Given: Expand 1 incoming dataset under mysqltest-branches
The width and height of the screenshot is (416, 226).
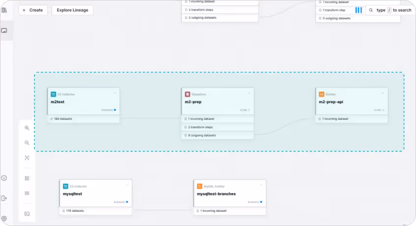Looking at the screenshot, I should (x=230, y=211).
